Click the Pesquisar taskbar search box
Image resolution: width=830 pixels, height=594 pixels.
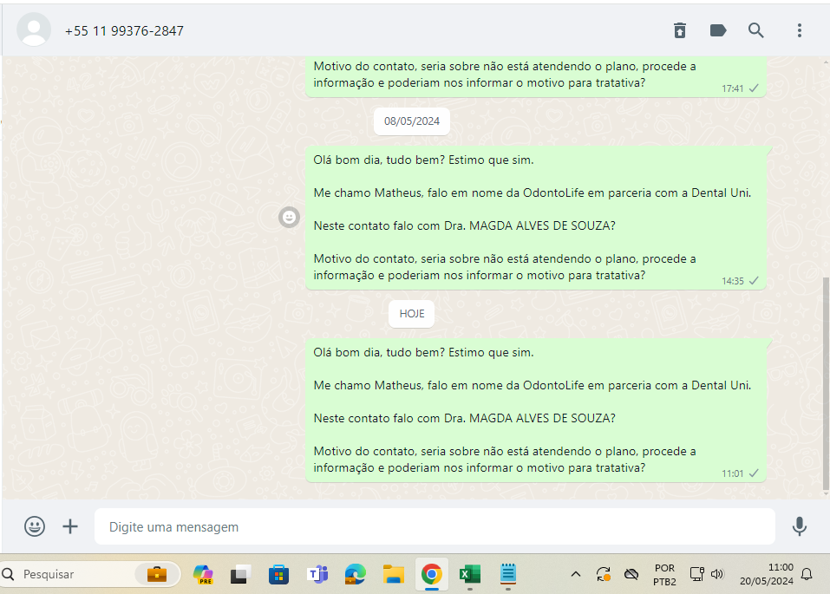[90, 574]
